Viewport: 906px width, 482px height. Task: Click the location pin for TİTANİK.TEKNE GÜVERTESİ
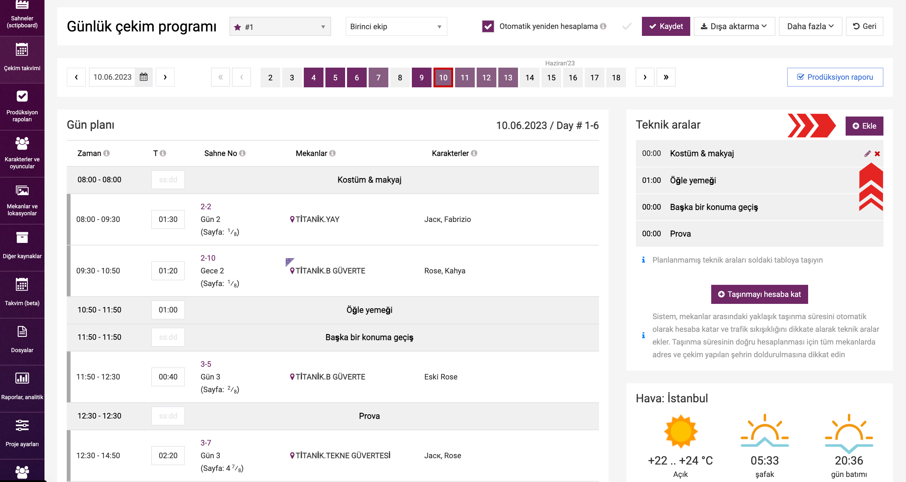(292, 455)
